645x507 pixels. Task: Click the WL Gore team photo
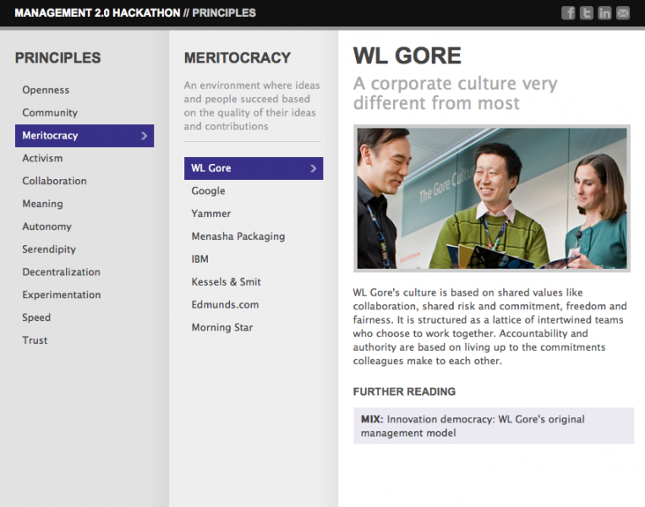coord(492,199)
